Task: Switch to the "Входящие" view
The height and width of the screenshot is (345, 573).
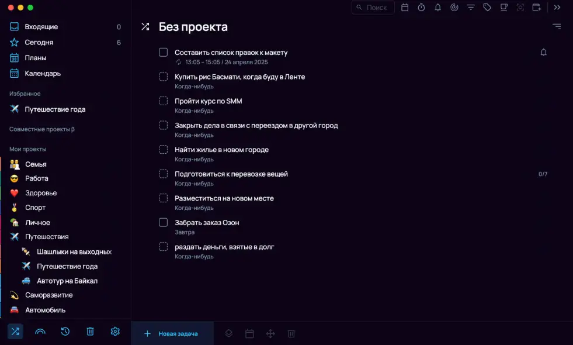Action: click(40, 26)
